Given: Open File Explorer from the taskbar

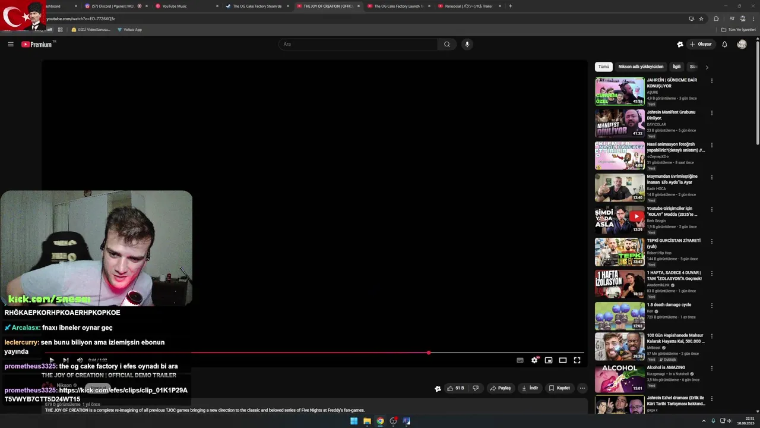Looking at the screenshot, I should pos(367,421).
